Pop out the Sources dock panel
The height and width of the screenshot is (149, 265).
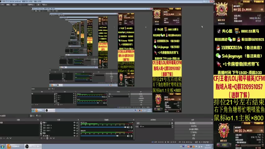tap(78, 120)
